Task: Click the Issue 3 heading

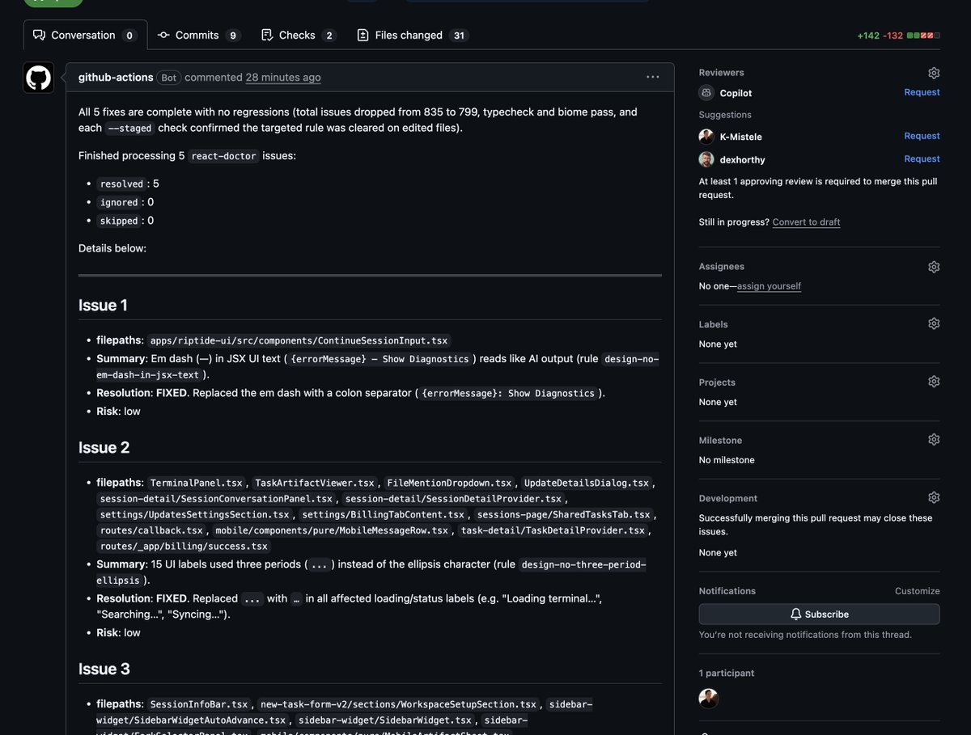Action: click(104, 670)
